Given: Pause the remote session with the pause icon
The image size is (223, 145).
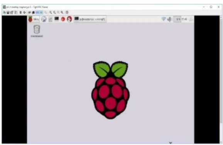Looking at the screenshot, I should pos(20,12).
